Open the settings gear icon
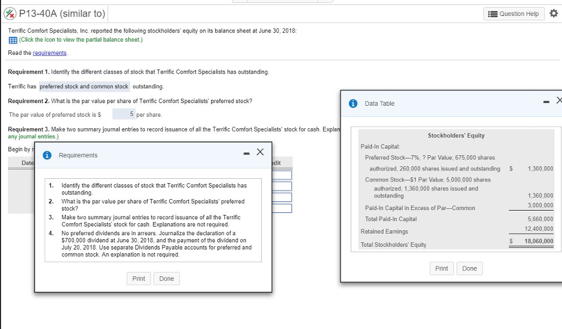 pyautogui.click(x=554, y=13)
